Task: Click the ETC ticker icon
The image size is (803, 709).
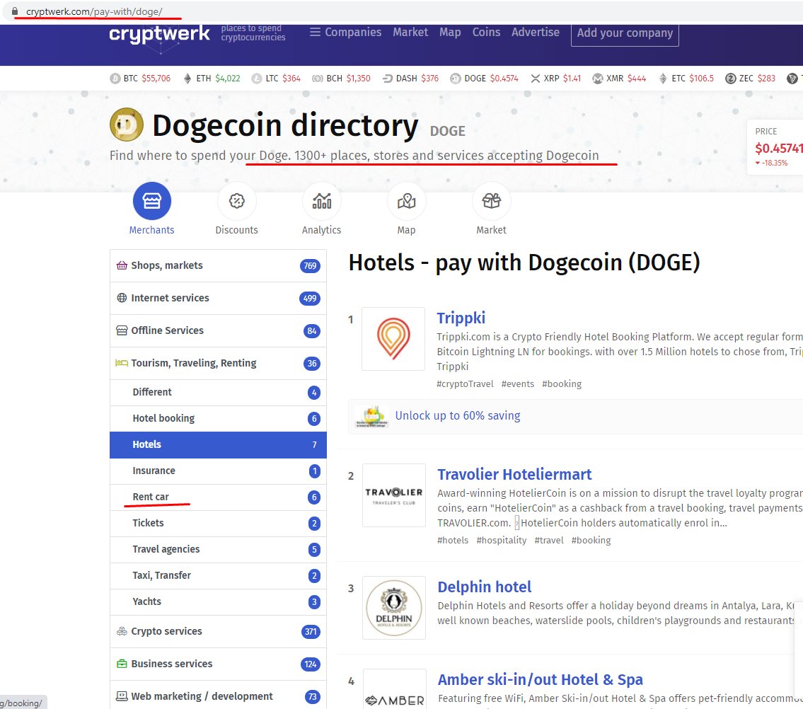Action: tap(663, 79)
